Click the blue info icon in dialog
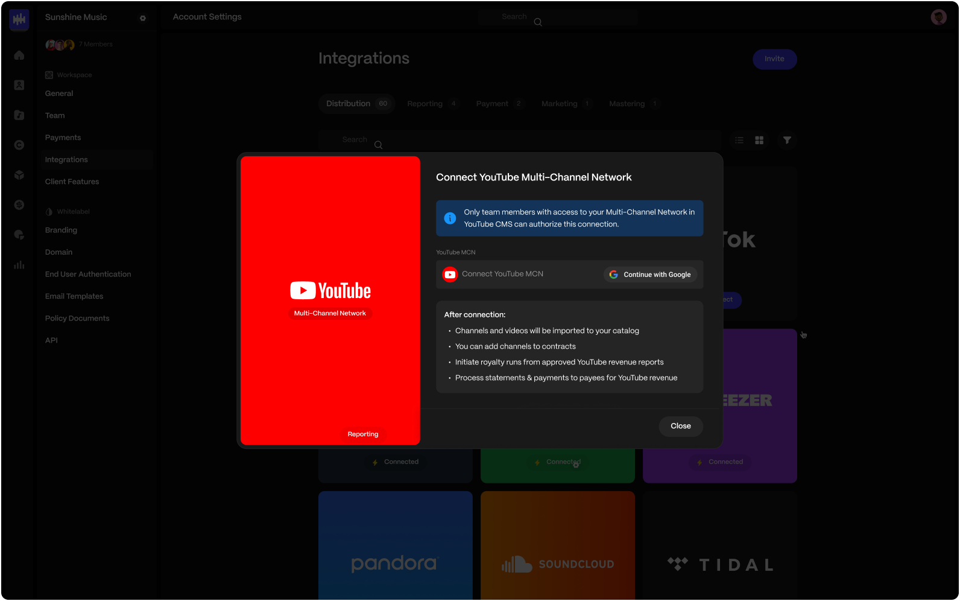960x601 pixels. 450,218
